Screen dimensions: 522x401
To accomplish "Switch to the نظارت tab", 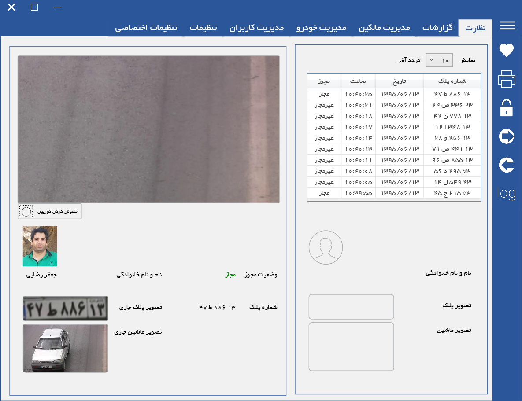I will tap(475, 28).
